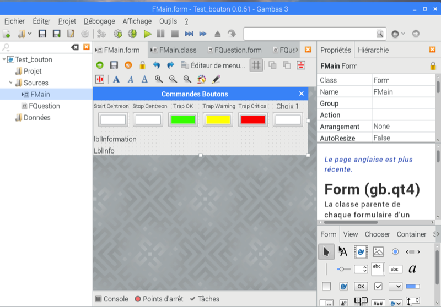
Task: Click the zoom in magnifier icon
Action: pyautogui.click(x=159, y=79)
